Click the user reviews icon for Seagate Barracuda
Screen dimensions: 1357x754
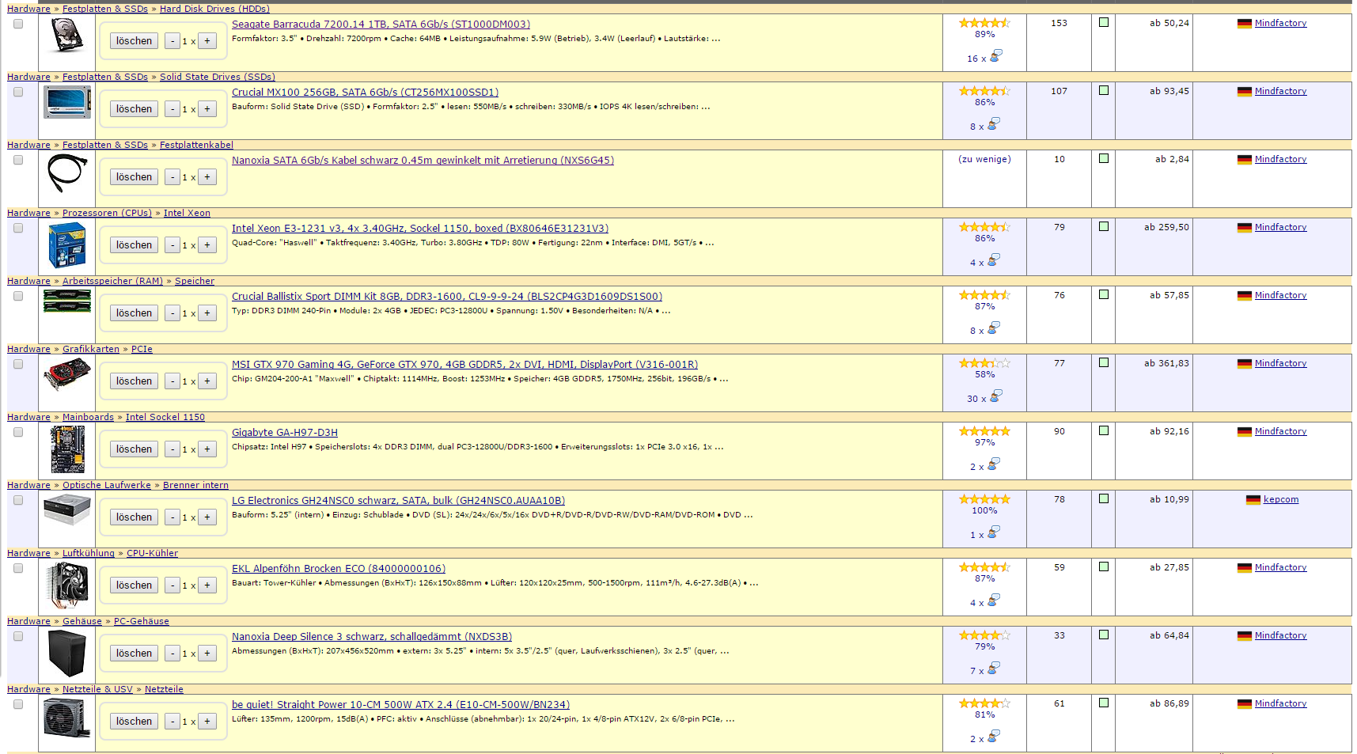pyautogui.click(x=995, y=55)
